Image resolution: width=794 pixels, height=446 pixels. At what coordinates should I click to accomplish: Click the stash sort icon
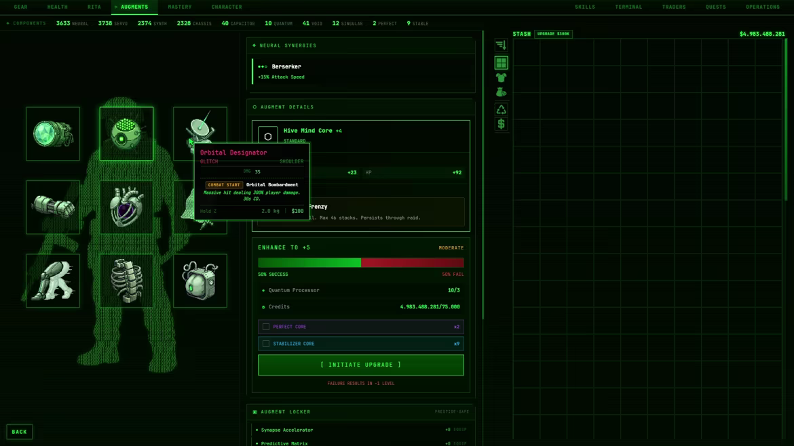click(x=501, y=45)
